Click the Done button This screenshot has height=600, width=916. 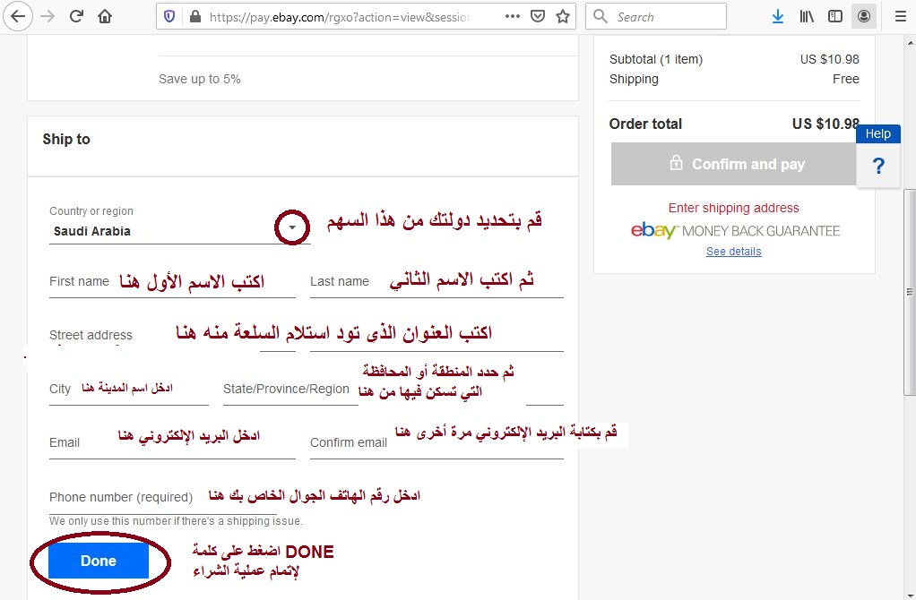pos(98,560)
